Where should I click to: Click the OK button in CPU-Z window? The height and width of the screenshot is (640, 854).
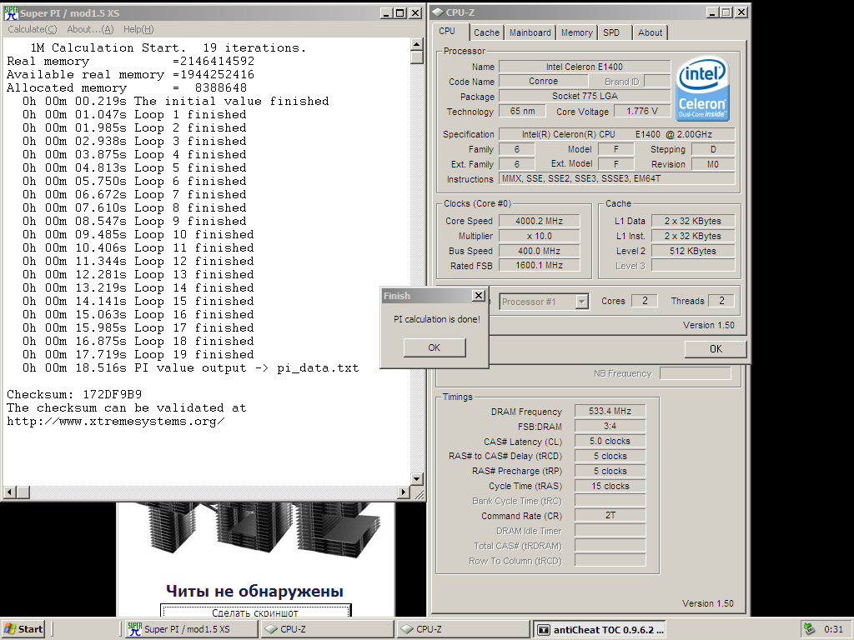click(716, 349)
